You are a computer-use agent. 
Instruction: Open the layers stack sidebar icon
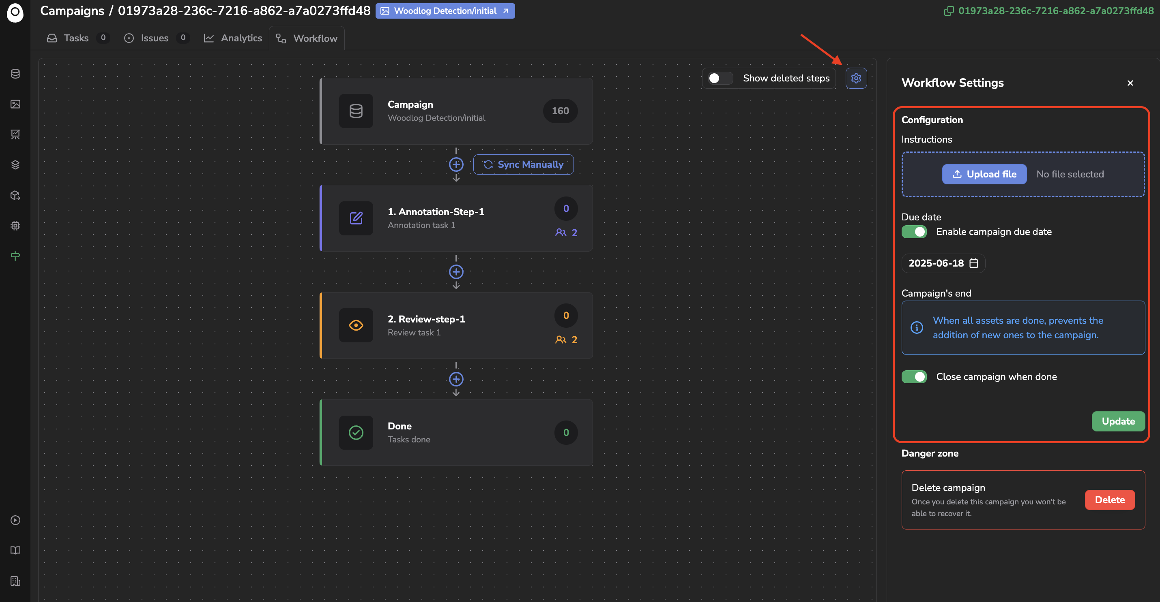[x=15, y=164]
